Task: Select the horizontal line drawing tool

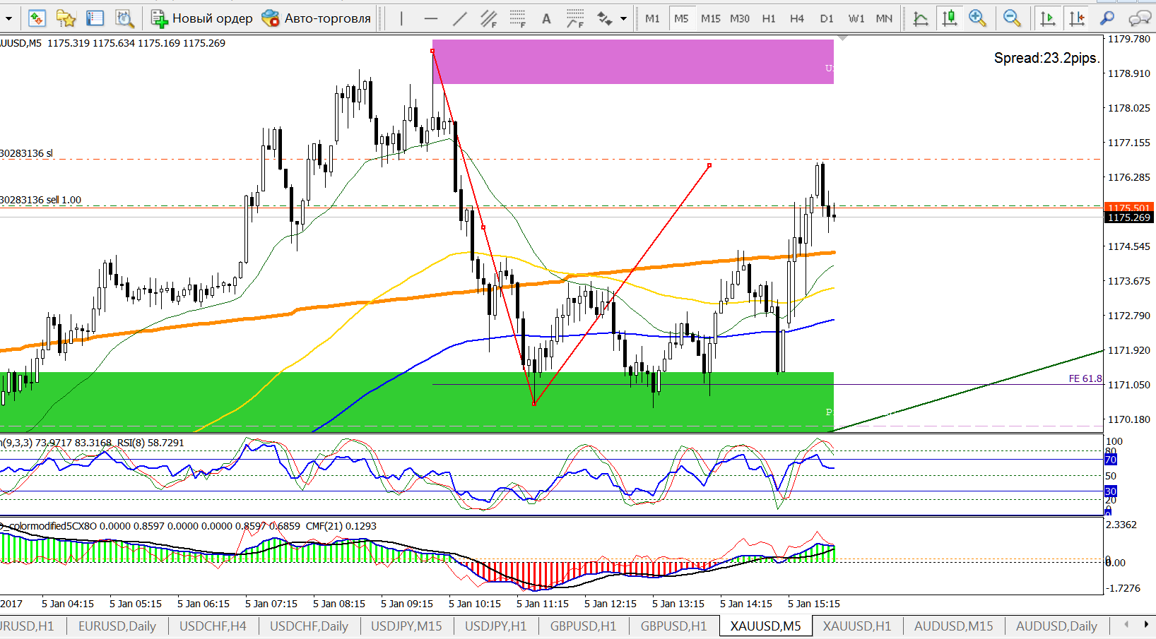Action: 431,19
